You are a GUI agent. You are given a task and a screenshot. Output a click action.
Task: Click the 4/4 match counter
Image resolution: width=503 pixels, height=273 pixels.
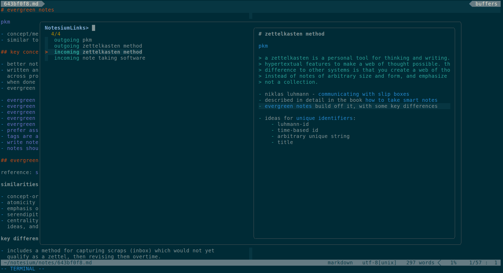56,34
